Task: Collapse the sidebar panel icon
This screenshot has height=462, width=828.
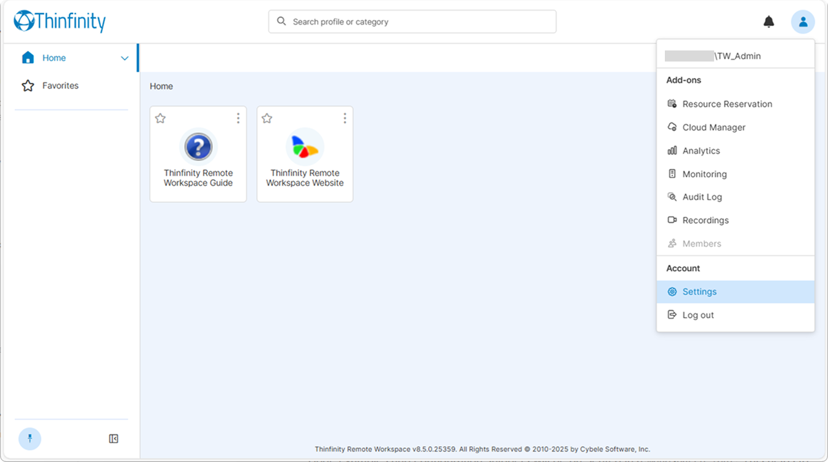Action: coord(113,439)
